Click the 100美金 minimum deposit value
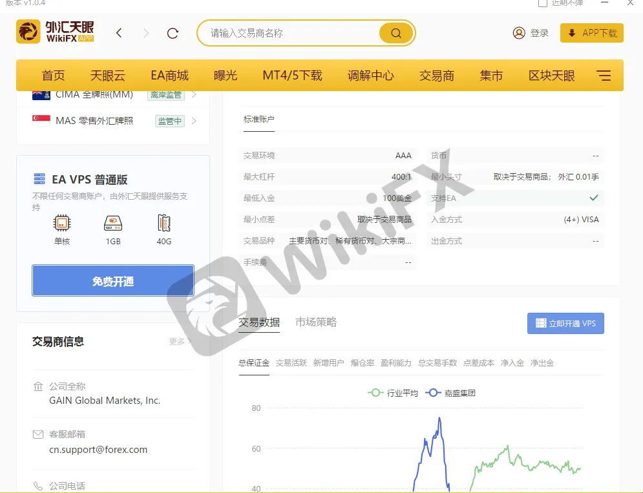The height and width of the screenshot is (493, 643). click(x=397, y=198)
